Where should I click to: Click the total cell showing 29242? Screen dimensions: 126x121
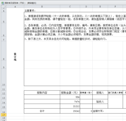pos(70,111)
